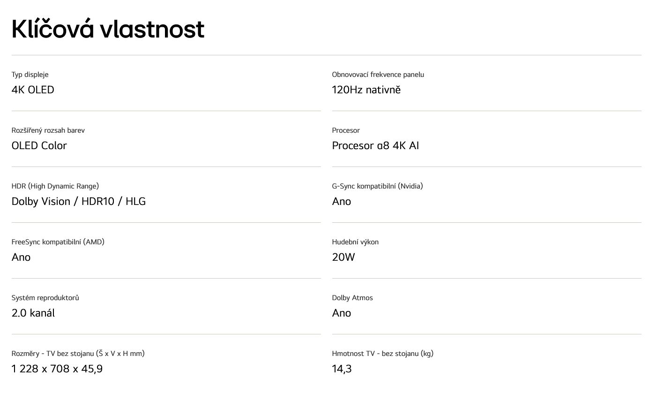This screenshot has height=393, width=649.
Task: Click the OLED Color value
Action: tap(39, 145)
